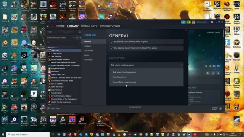Viewport: 244px width, 137px height.
Task: Open RPG Maker MV desktop icon
Action: [x=5, y=108]
